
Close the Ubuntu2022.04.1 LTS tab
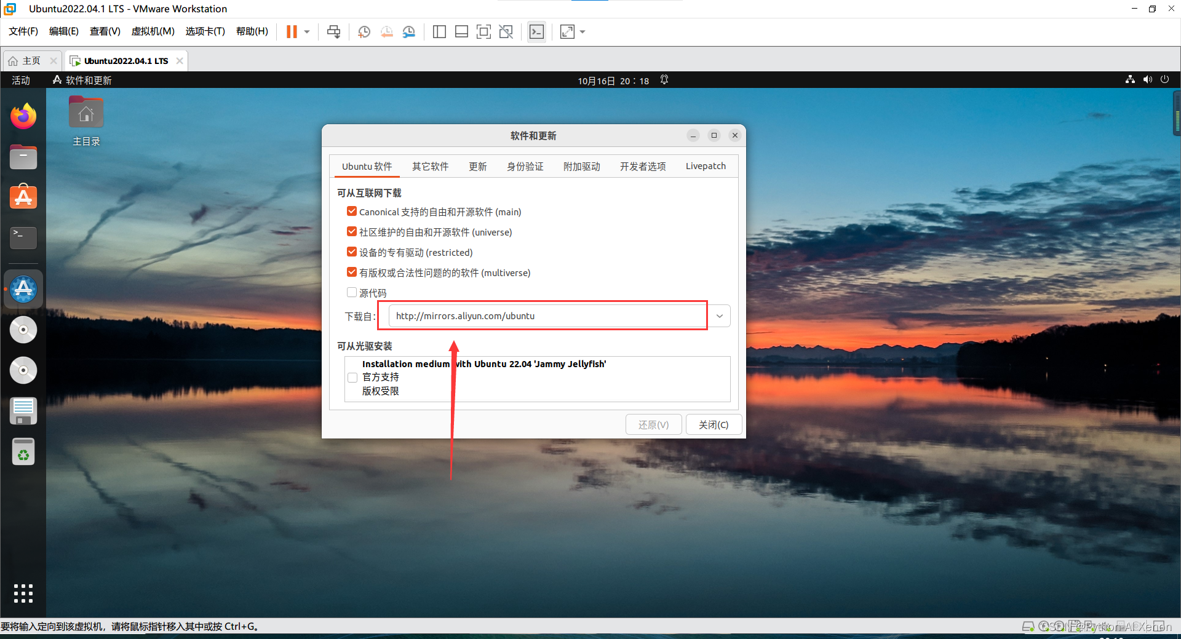pyautogui.click(x=180, y=61)
